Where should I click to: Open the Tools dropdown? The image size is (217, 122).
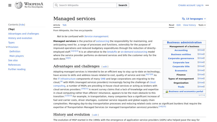tap(202, 25)
